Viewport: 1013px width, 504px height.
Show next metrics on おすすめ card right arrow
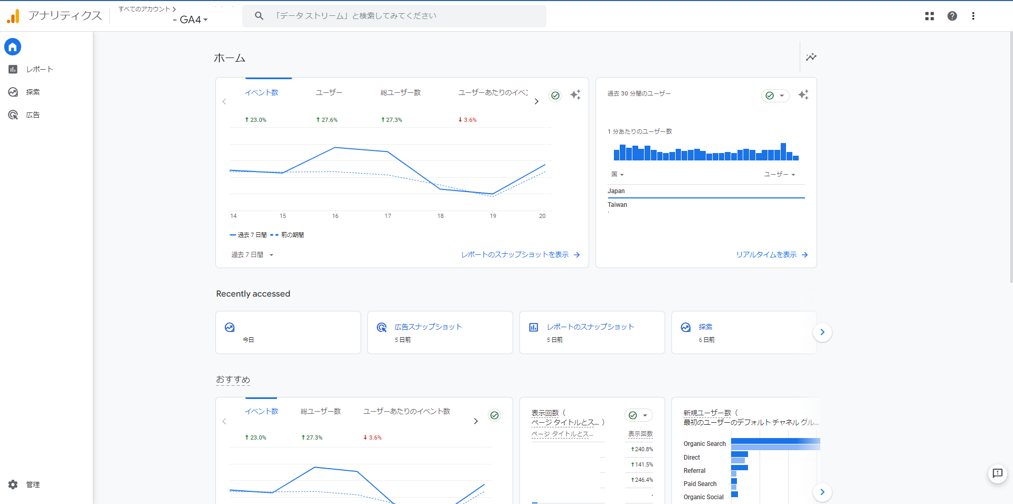476,421
